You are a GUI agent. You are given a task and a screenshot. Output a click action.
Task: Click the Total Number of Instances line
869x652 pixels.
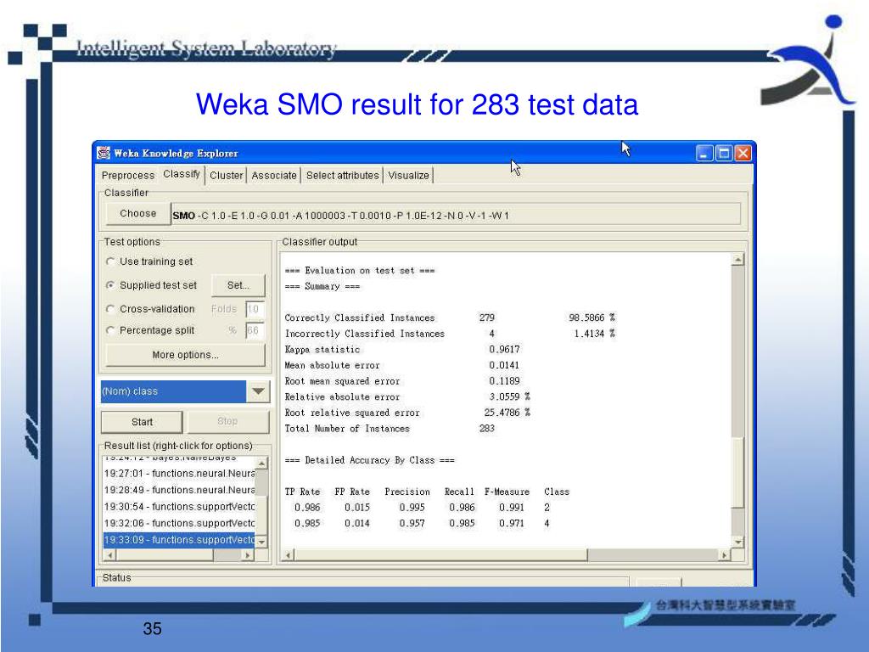pos(389,429)
